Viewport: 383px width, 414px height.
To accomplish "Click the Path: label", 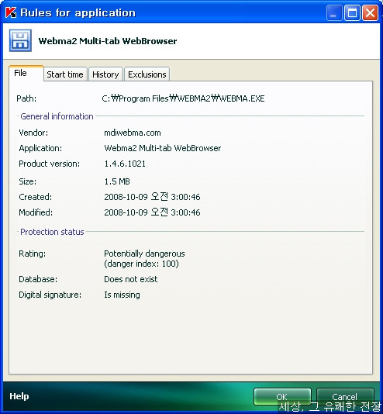I will coord(26,98).
